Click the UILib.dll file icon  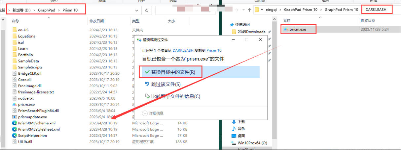(x=15, y=142)
